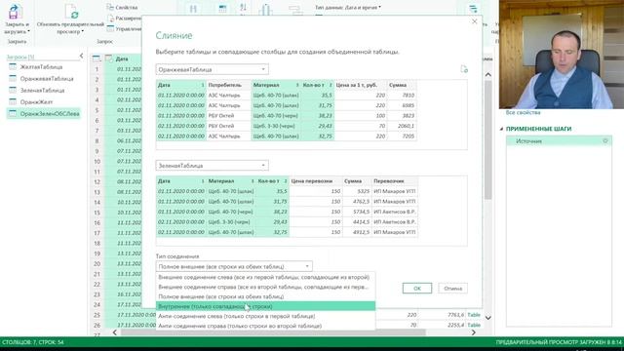The width and height of the screenshot is (624, 351).
Task: Click the Отмена cancel button
Action: click(452, 289)
